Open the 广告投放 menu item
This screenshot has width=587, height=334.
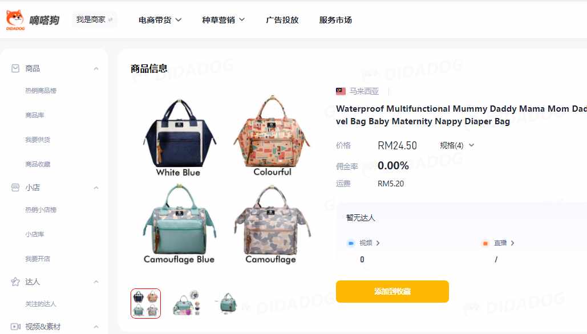click(282, 20)
